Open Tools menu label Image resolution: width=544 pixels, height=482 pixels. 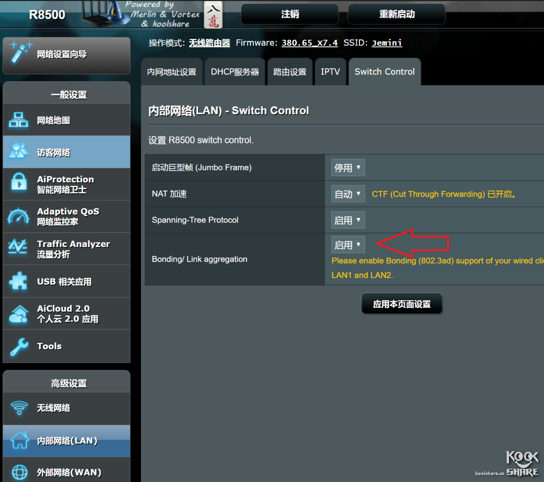(x=49, y=346)
